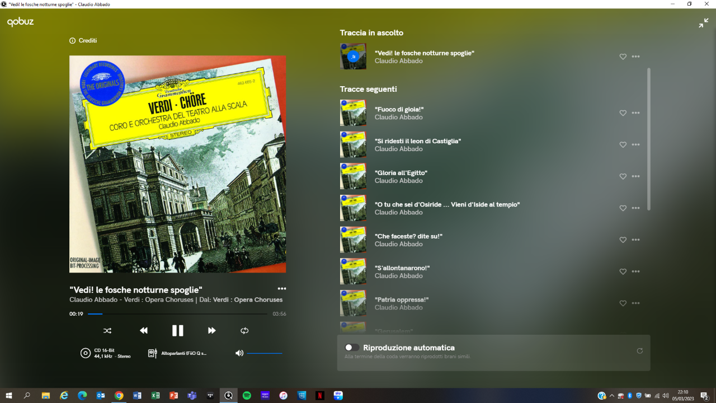716x403 pixels.
Task: Open iTunes from the taskbar
Action: click(x=283, y=396)
